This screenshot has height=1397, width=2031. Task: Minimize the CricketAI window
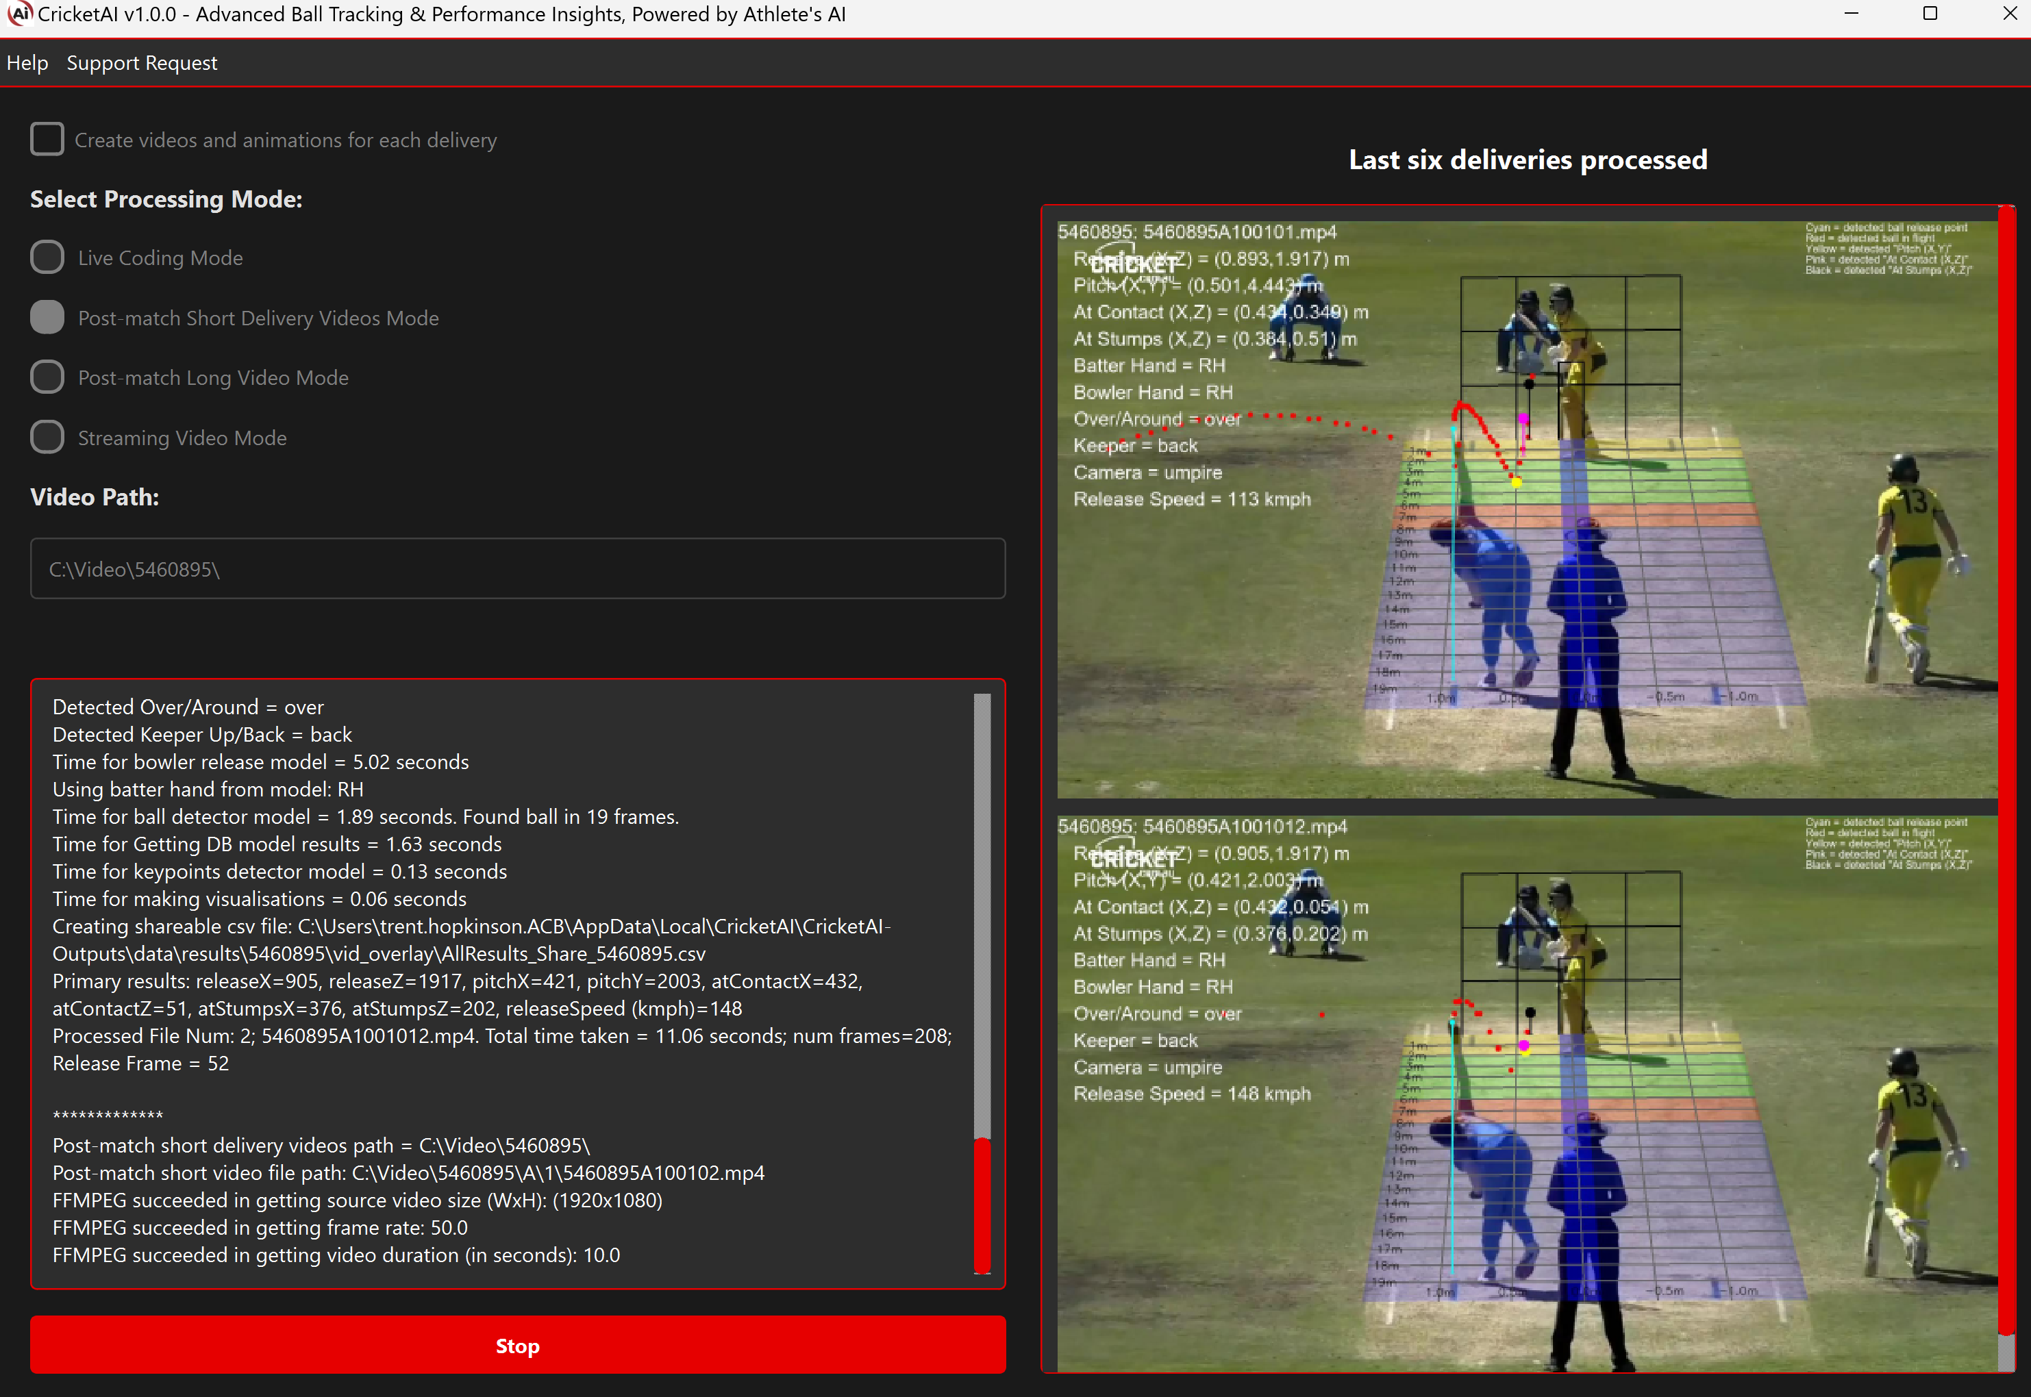click(1851, 14)
